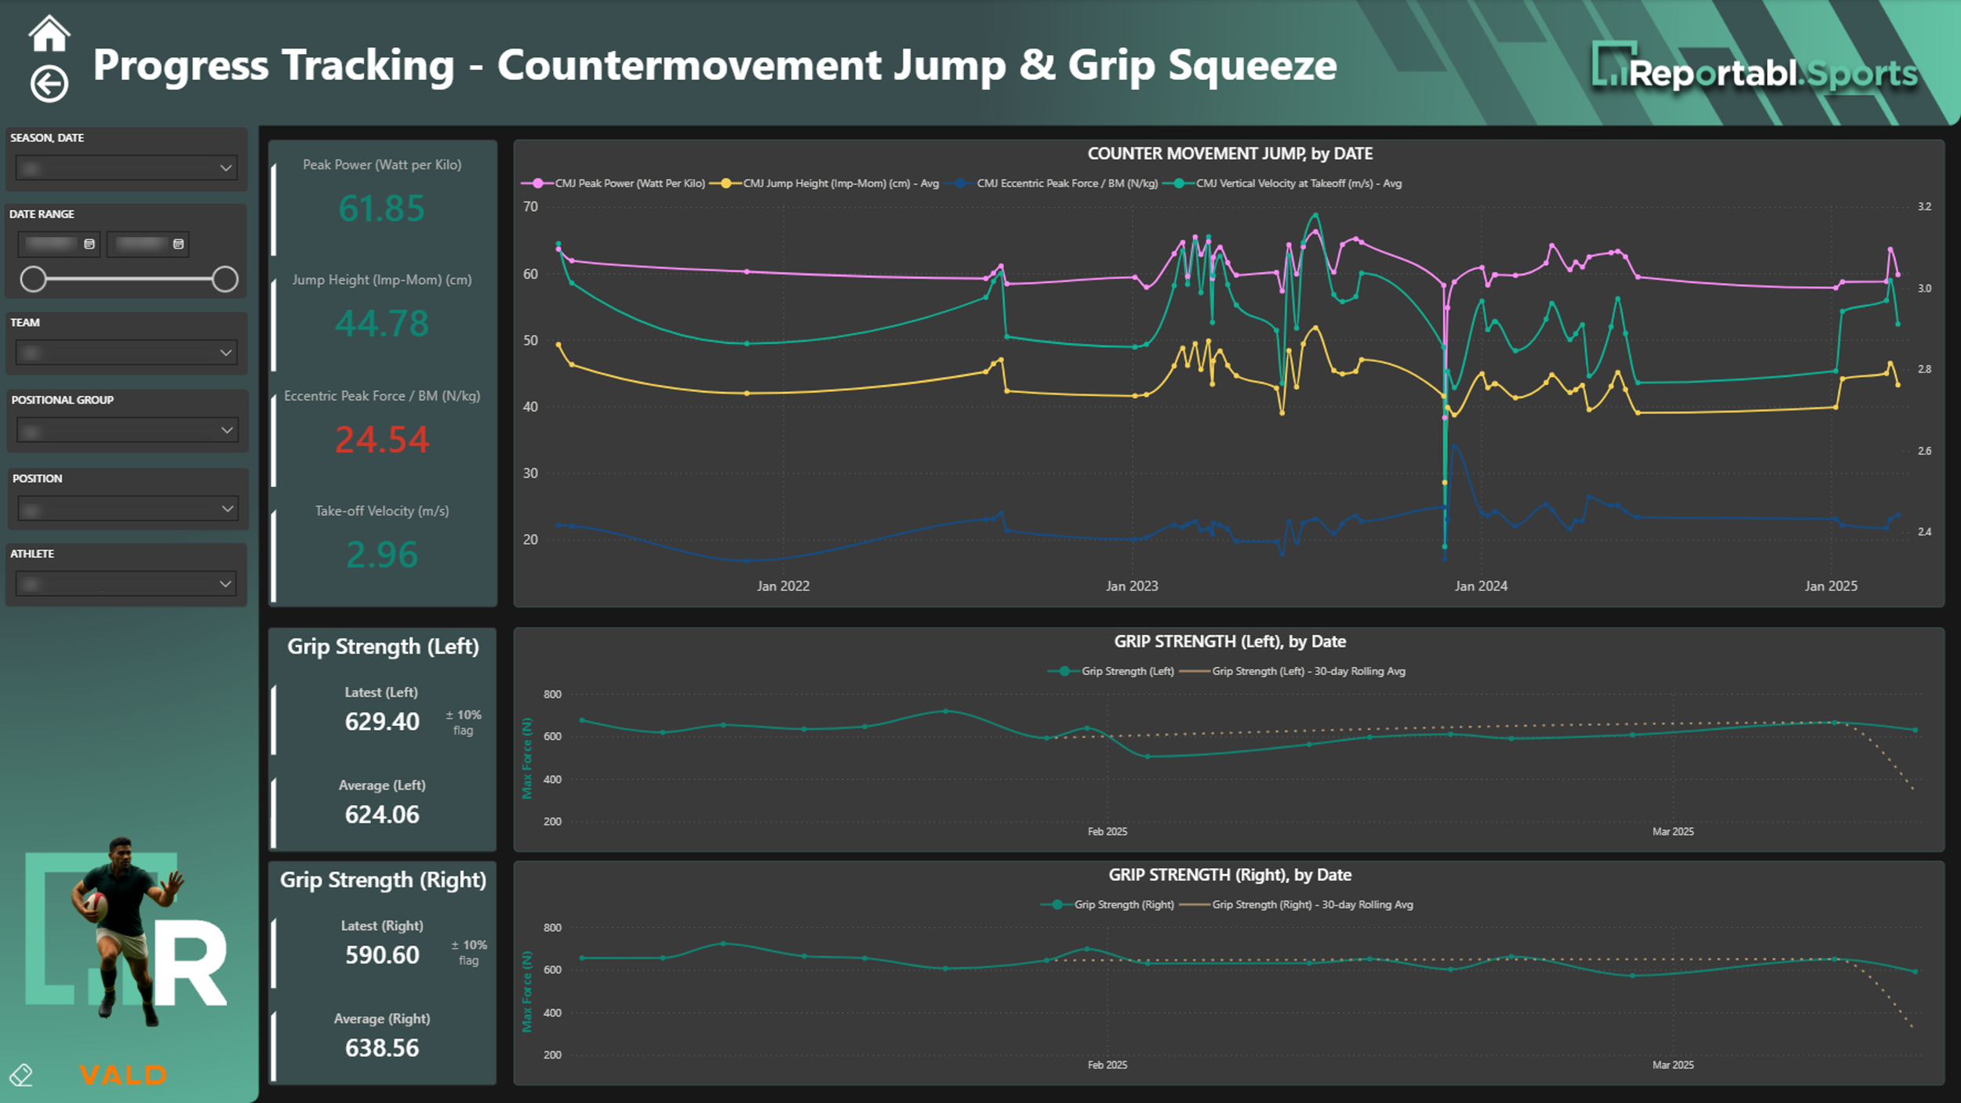Viewport: 1961px width, 1103px height.
Task: Click the rugby player R logo image
Action: [x=126, y=931]
